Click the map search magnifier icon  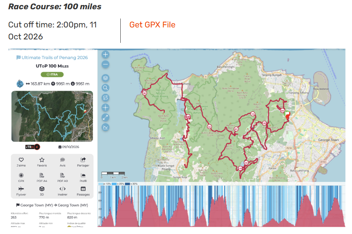[x=106, y=88]
